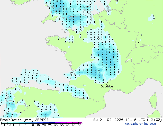
Task: Click the 1–2 mm legend color swatch
Action: click(16, 123)
